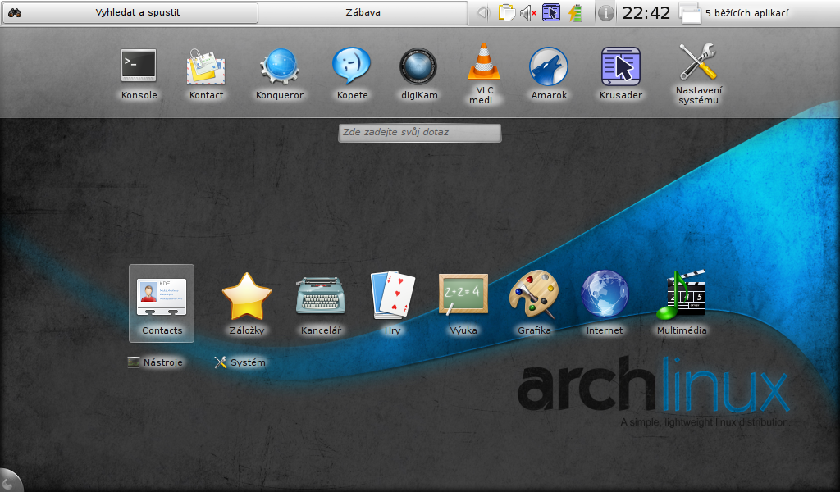The width and height of the screenshot is (840, 492).
Task: Open the Hry games category
Action: point(392,303)
